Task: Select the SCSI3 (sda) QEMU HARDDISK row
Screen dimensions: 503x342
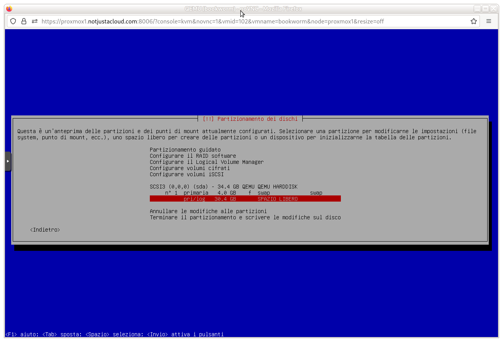Action: (224, 187)
